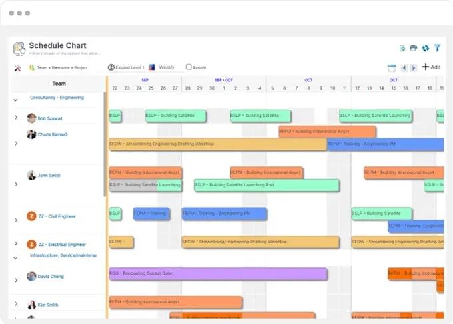Screen dimensions: 453x324
Task: Expand the ZZ - Electrical Engineer row
Action: coord(16,243)
